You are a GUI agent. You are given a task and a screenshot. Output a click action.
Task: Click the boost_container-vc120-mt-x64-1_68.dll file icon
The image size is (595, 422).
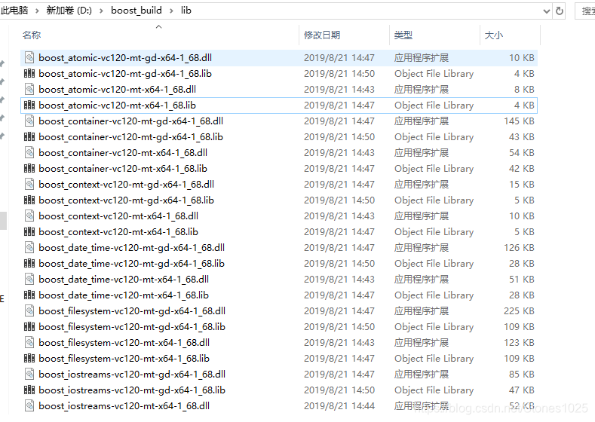(x=29, y=153)
